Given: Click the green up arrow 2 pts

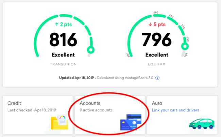Looking at the screenshot, I should [x=63, y=25].
